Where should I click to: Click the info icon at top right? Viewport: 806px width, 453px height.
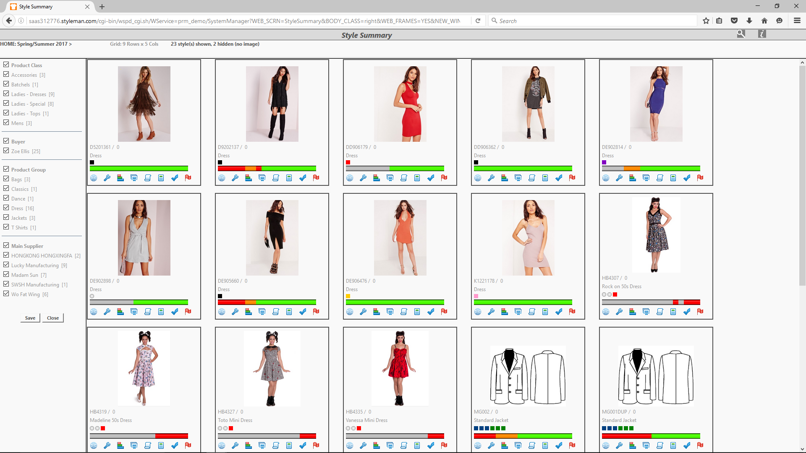[762, 34]
